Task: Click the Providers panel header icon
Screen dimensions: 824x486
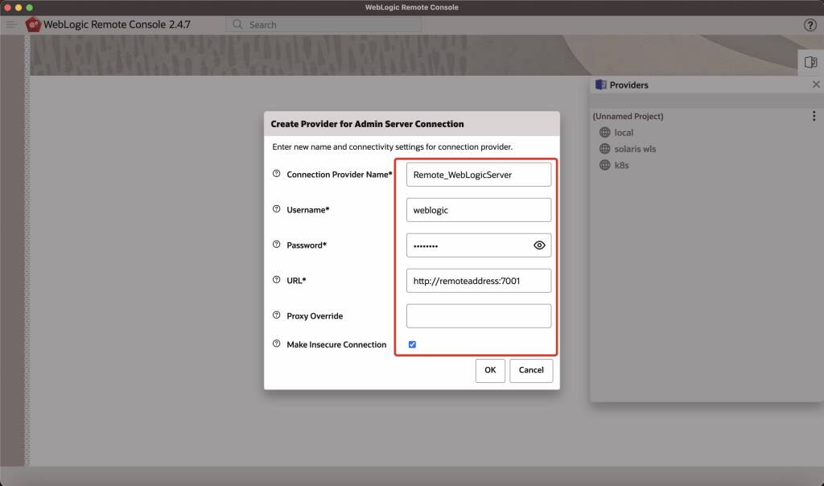Action: coord(600,84)
